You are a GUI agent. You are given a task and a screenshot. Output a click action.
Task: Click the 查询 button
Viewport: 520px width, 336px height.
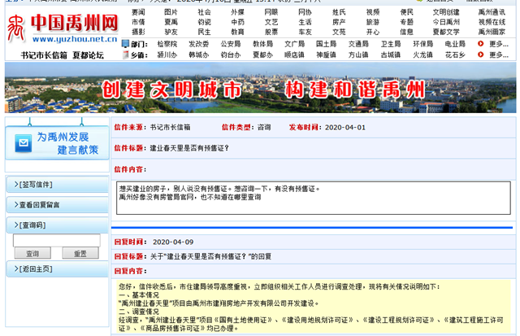(x=32, y=253)
